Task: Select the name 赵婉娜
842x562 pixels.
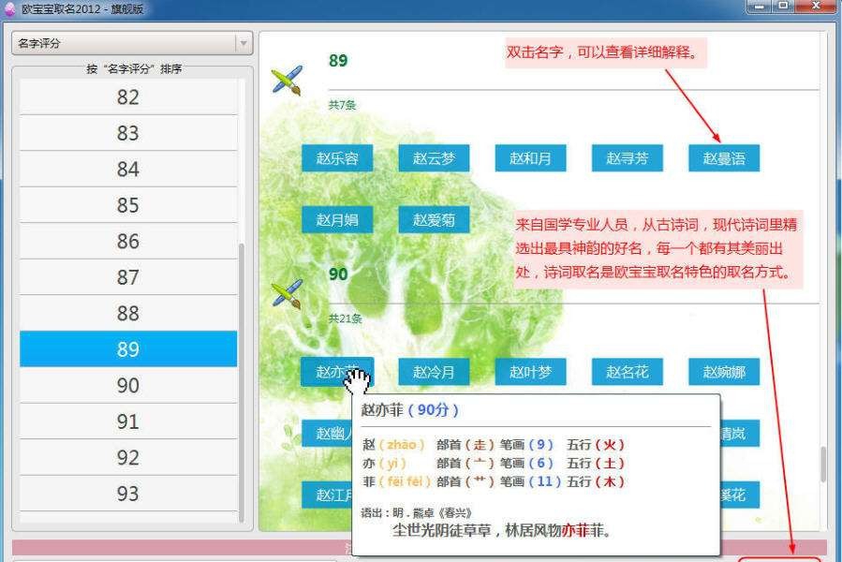Action: coord(725,370)
